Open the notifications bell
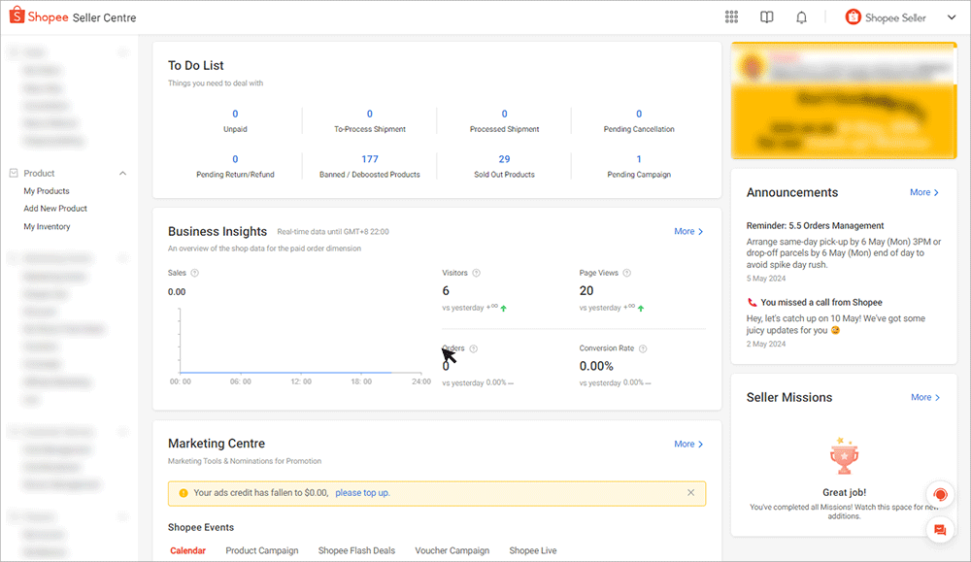 click(801, 17)
